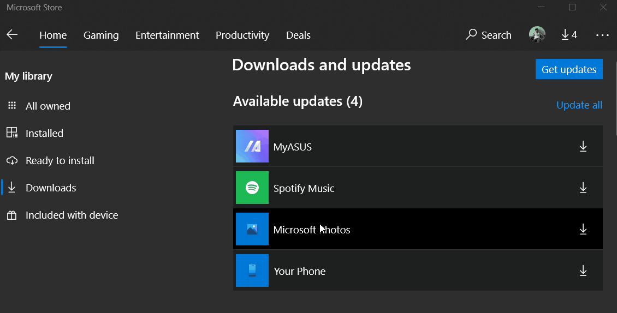
Task: Open the three-dot See more menu
Action: pyautogui.click(x=602, y=35)
